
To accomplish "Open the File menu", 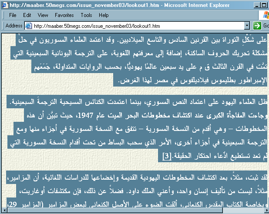I will (13, 15).
